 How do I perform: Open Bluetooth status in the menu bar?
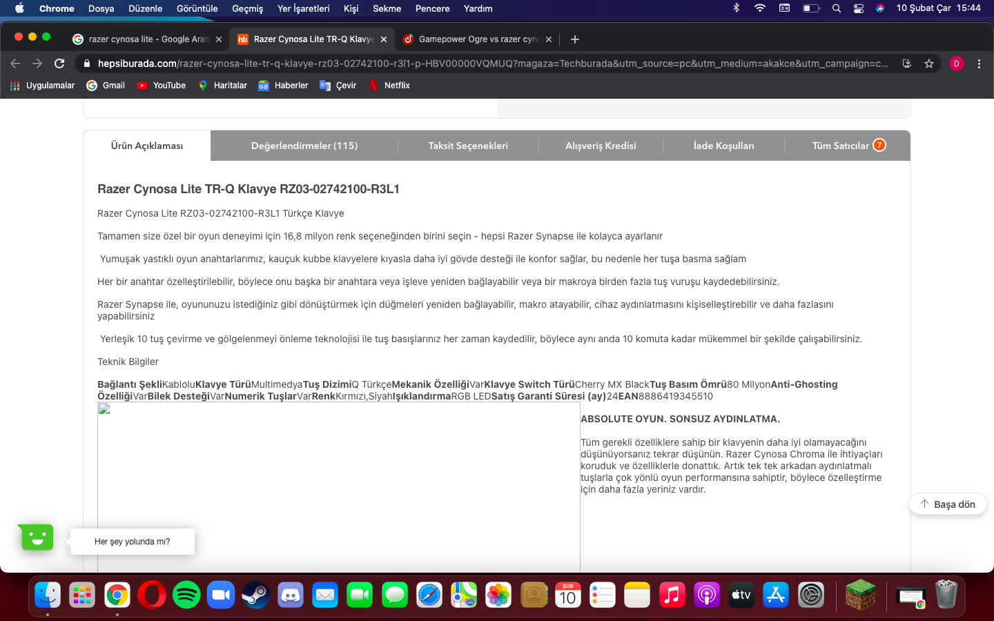tap(736, 8)
